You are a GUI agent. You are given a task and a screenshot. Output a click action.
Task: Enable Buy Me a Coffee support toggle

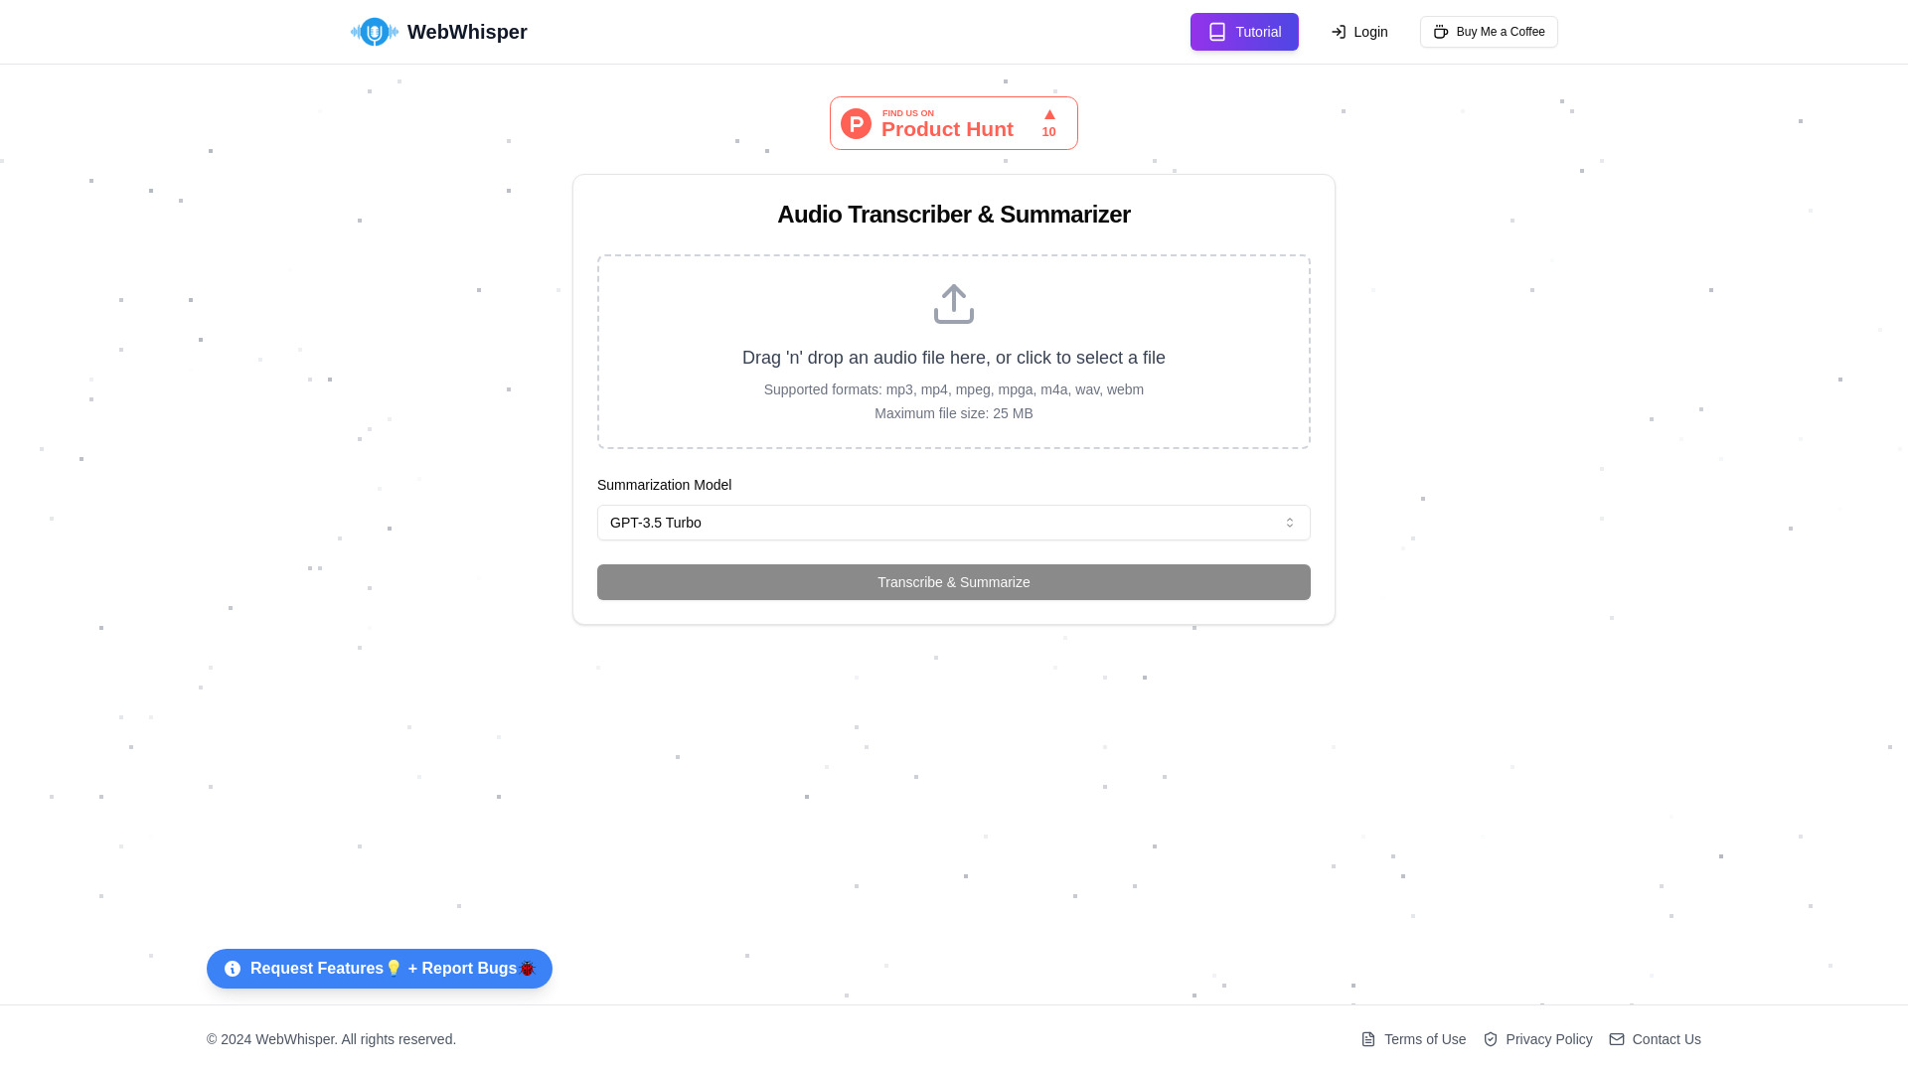(1489, 32)
